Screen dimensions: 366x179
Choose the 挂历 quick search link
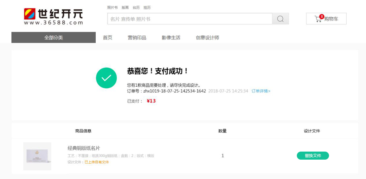[x=147, y=8]
